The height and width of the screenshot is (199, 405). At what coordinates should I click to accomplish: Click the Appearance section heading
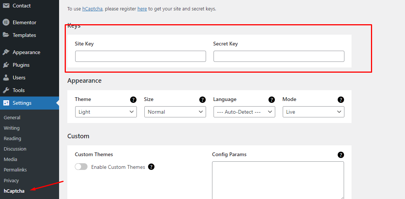tap(85, 80)
